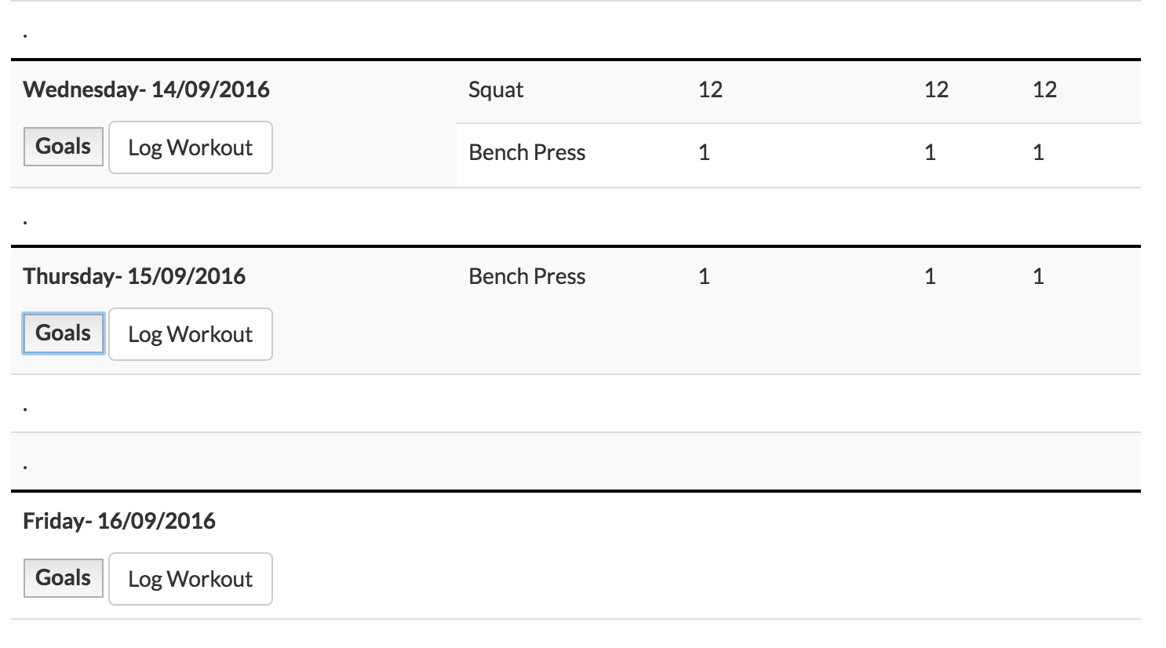Select the Wednesday- 14/09/2016 heading
Image resolution: width=1166 pixels, height=648 pixels.
click(x=147, y=89)
